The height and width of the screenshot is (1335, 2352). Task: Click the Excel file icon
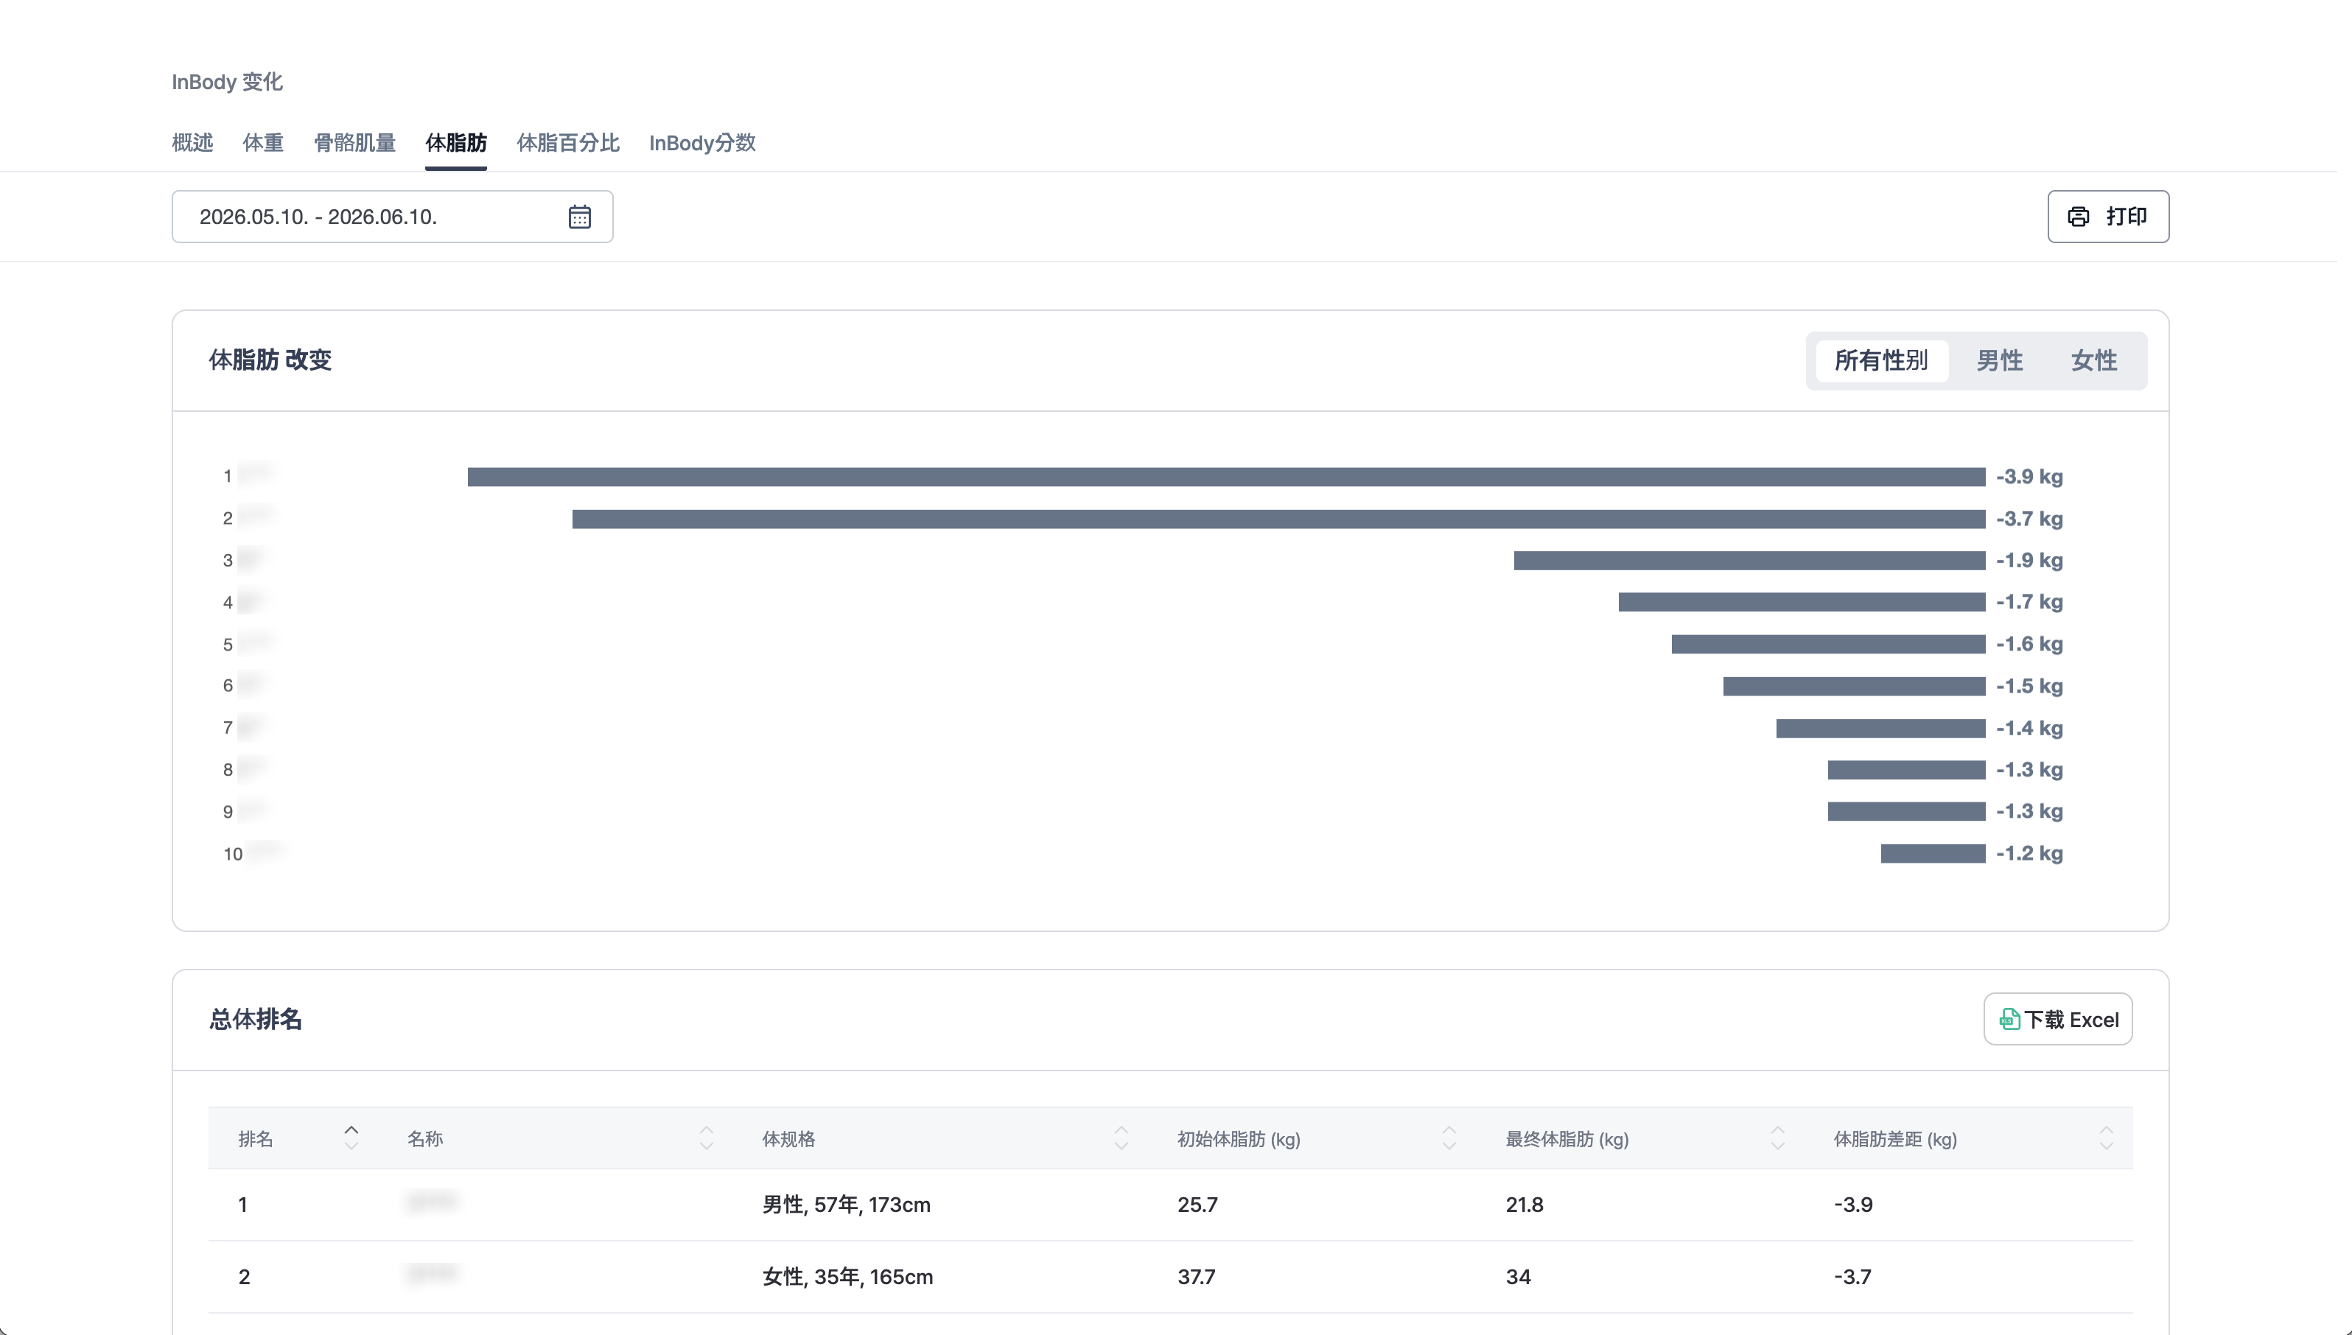coord(2008,1019)
